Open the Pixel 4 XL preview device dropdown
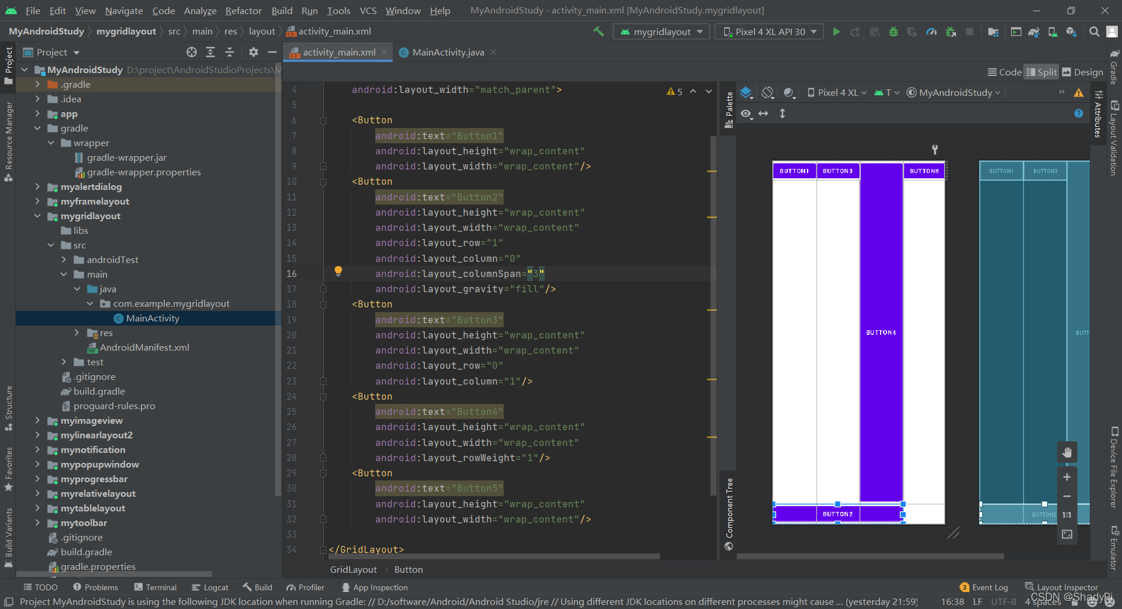This screenshot has width=1122, height=609. [837, 92]
